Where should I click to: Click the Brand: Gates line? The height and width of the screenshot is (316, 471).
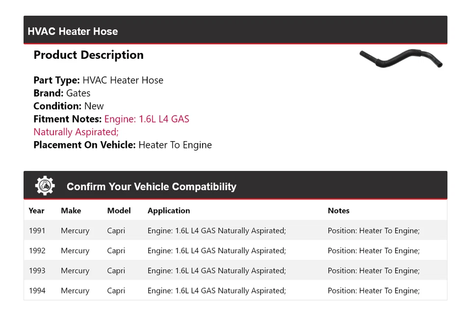click(x=62, y=93)
